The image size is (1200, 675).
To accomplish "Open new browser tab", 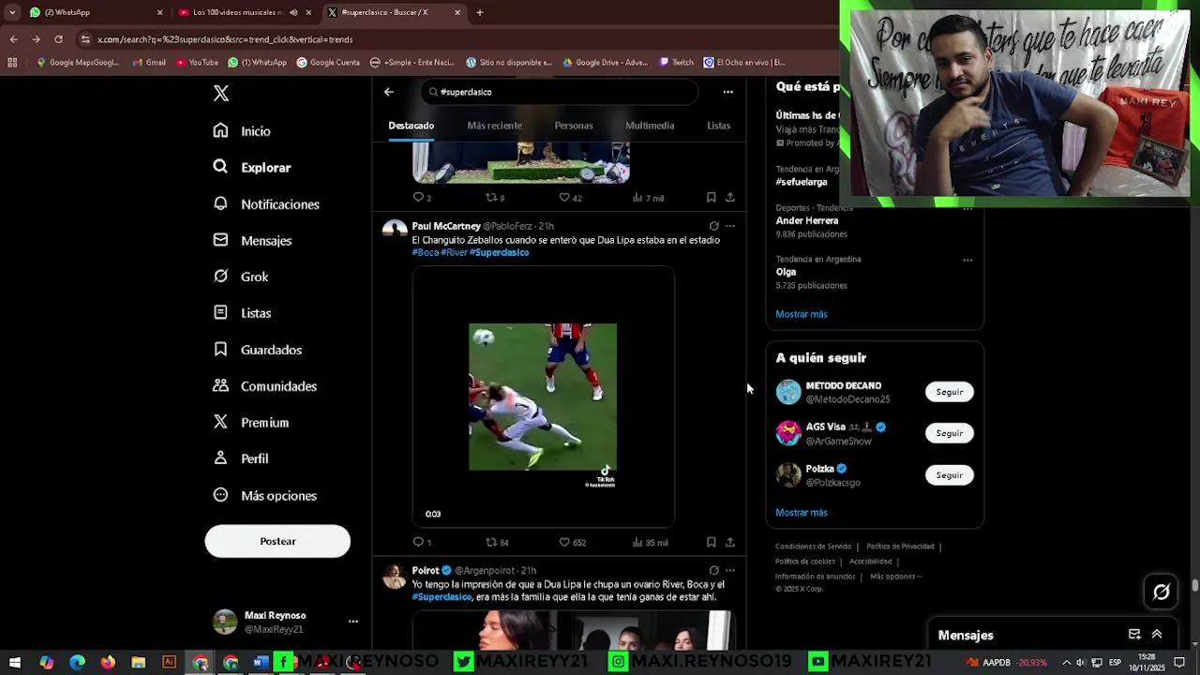I will (480, 12).
